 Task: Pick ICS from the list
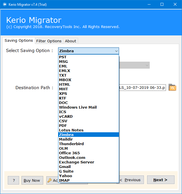(88, 112)
